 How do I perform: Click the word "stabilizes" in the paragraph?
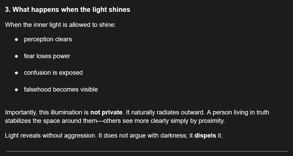(x=17, y=121)
